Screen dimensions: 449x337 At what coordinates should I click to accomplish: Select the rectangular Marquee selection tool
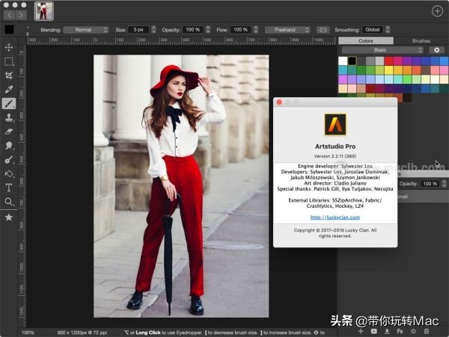point(9,62)
